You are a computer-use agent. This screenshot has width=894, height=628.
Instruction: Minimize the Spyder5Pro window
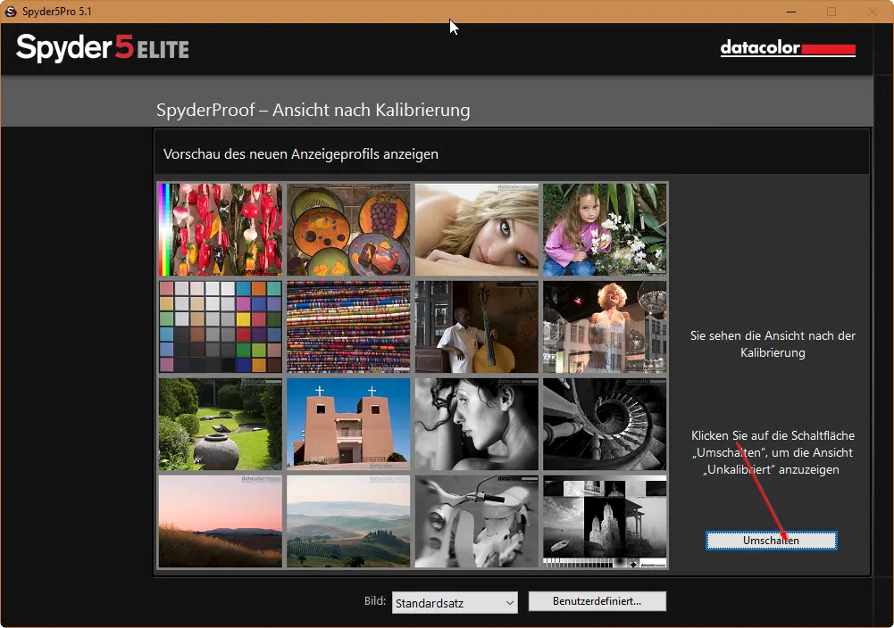pos(790,12)
